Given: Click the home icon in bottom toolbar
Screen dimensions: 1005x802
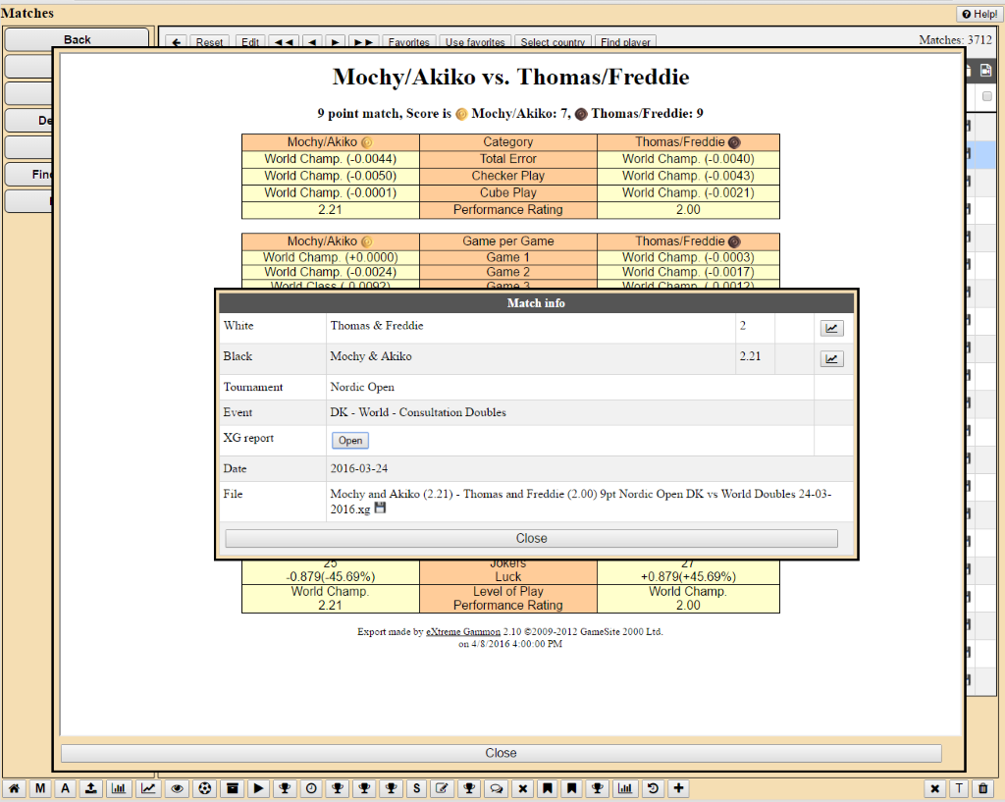Looking at the screenshot, I should click(14, 788).
